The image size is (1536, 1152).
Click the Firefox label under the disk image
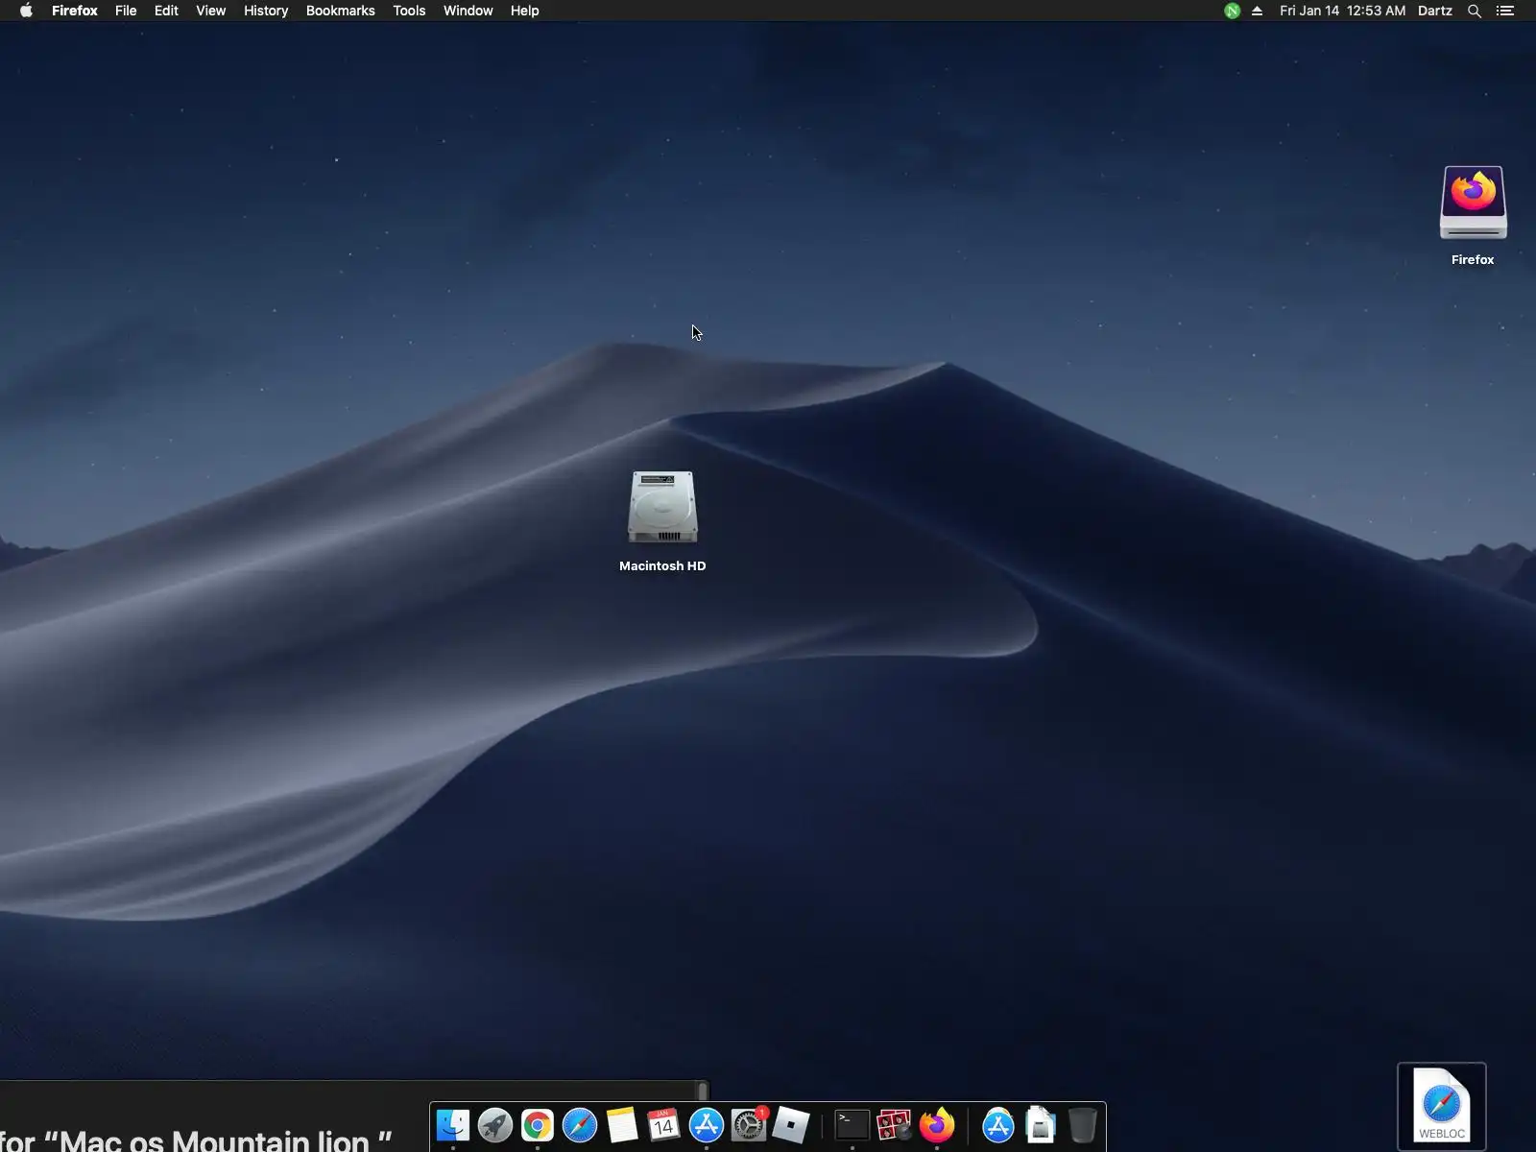pos(1473,259)
